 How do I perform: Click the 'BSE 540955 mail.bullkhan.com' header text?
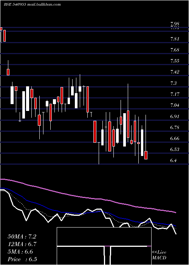(33, 5)
